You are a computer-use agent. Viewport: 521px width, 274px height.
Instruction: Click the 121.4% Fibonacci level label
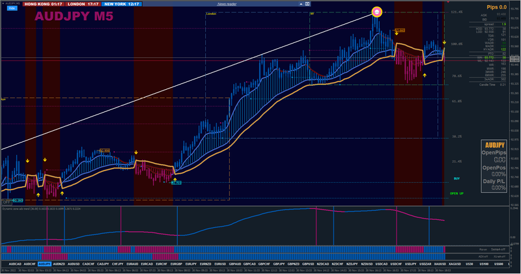457,12
